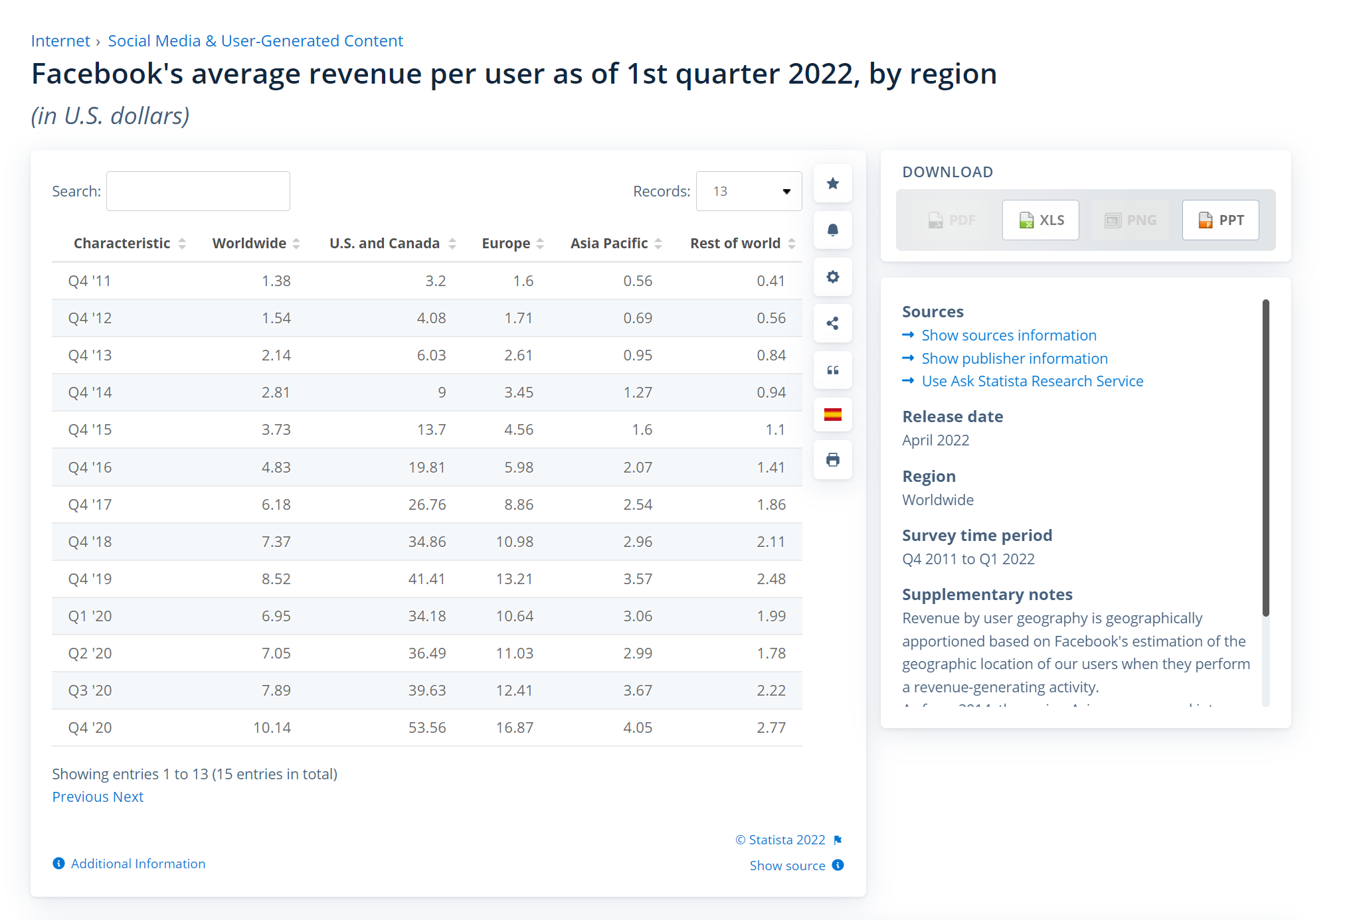Click the bell notification icon
1351x920 pixels.
click(832, 230)
